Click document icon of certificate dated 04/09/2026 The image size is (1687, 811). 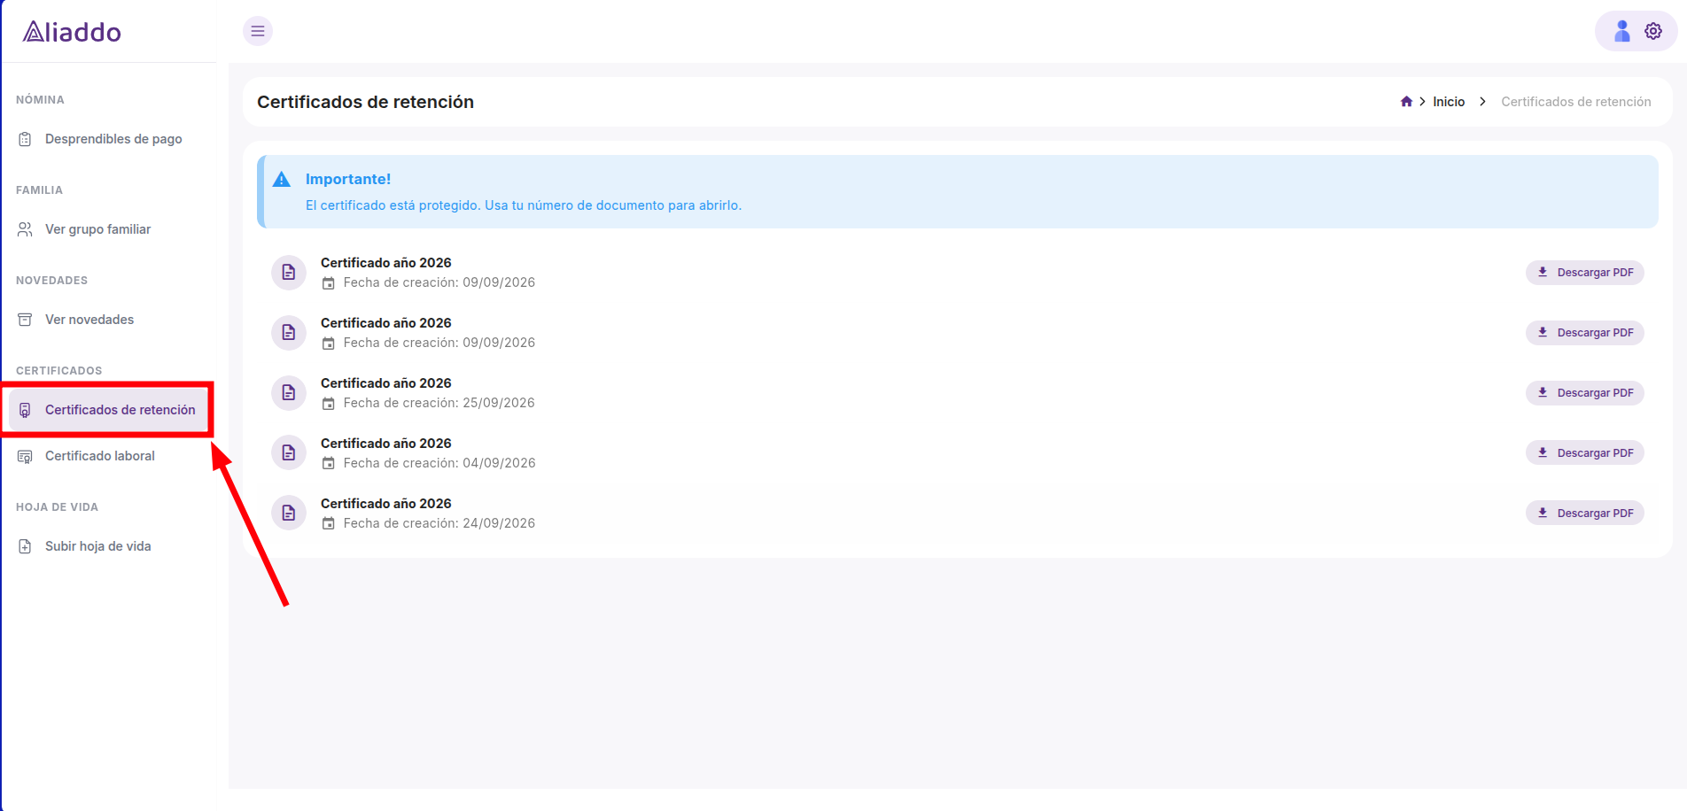click(289, 452)
